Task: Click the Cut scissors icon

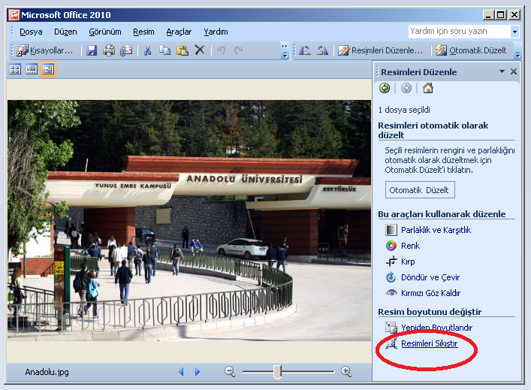Action: 147,50
